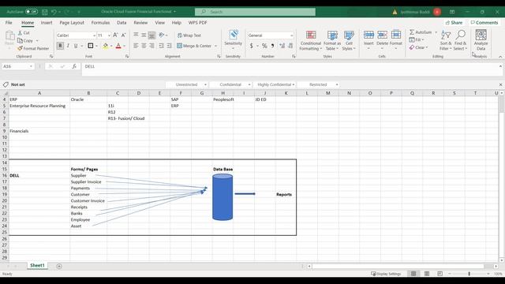Open the Calibri font name dropdown
Image resolution: width=505 pixels, height=284 pixels.
click(x=94, y=35)
